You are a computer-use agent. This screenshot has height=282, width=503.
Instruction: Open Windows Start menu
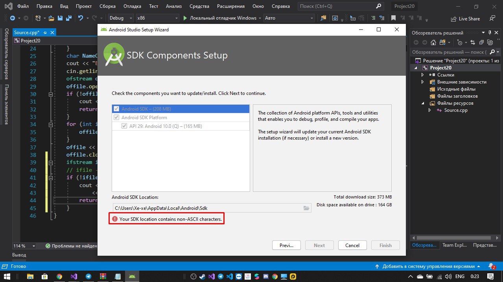(x=8, y=277)
